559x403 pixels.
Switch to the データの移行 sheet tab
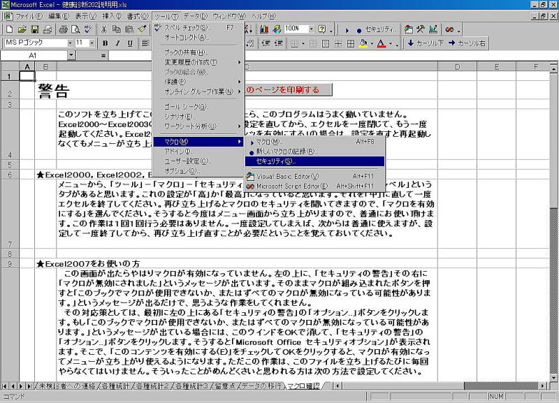click(261, 386)
